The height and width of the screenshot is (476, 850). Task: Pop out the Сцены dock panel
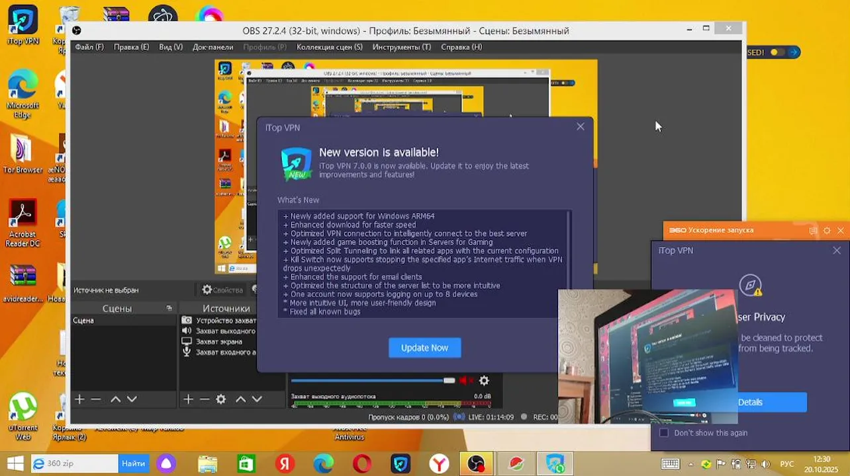(169, 309)
